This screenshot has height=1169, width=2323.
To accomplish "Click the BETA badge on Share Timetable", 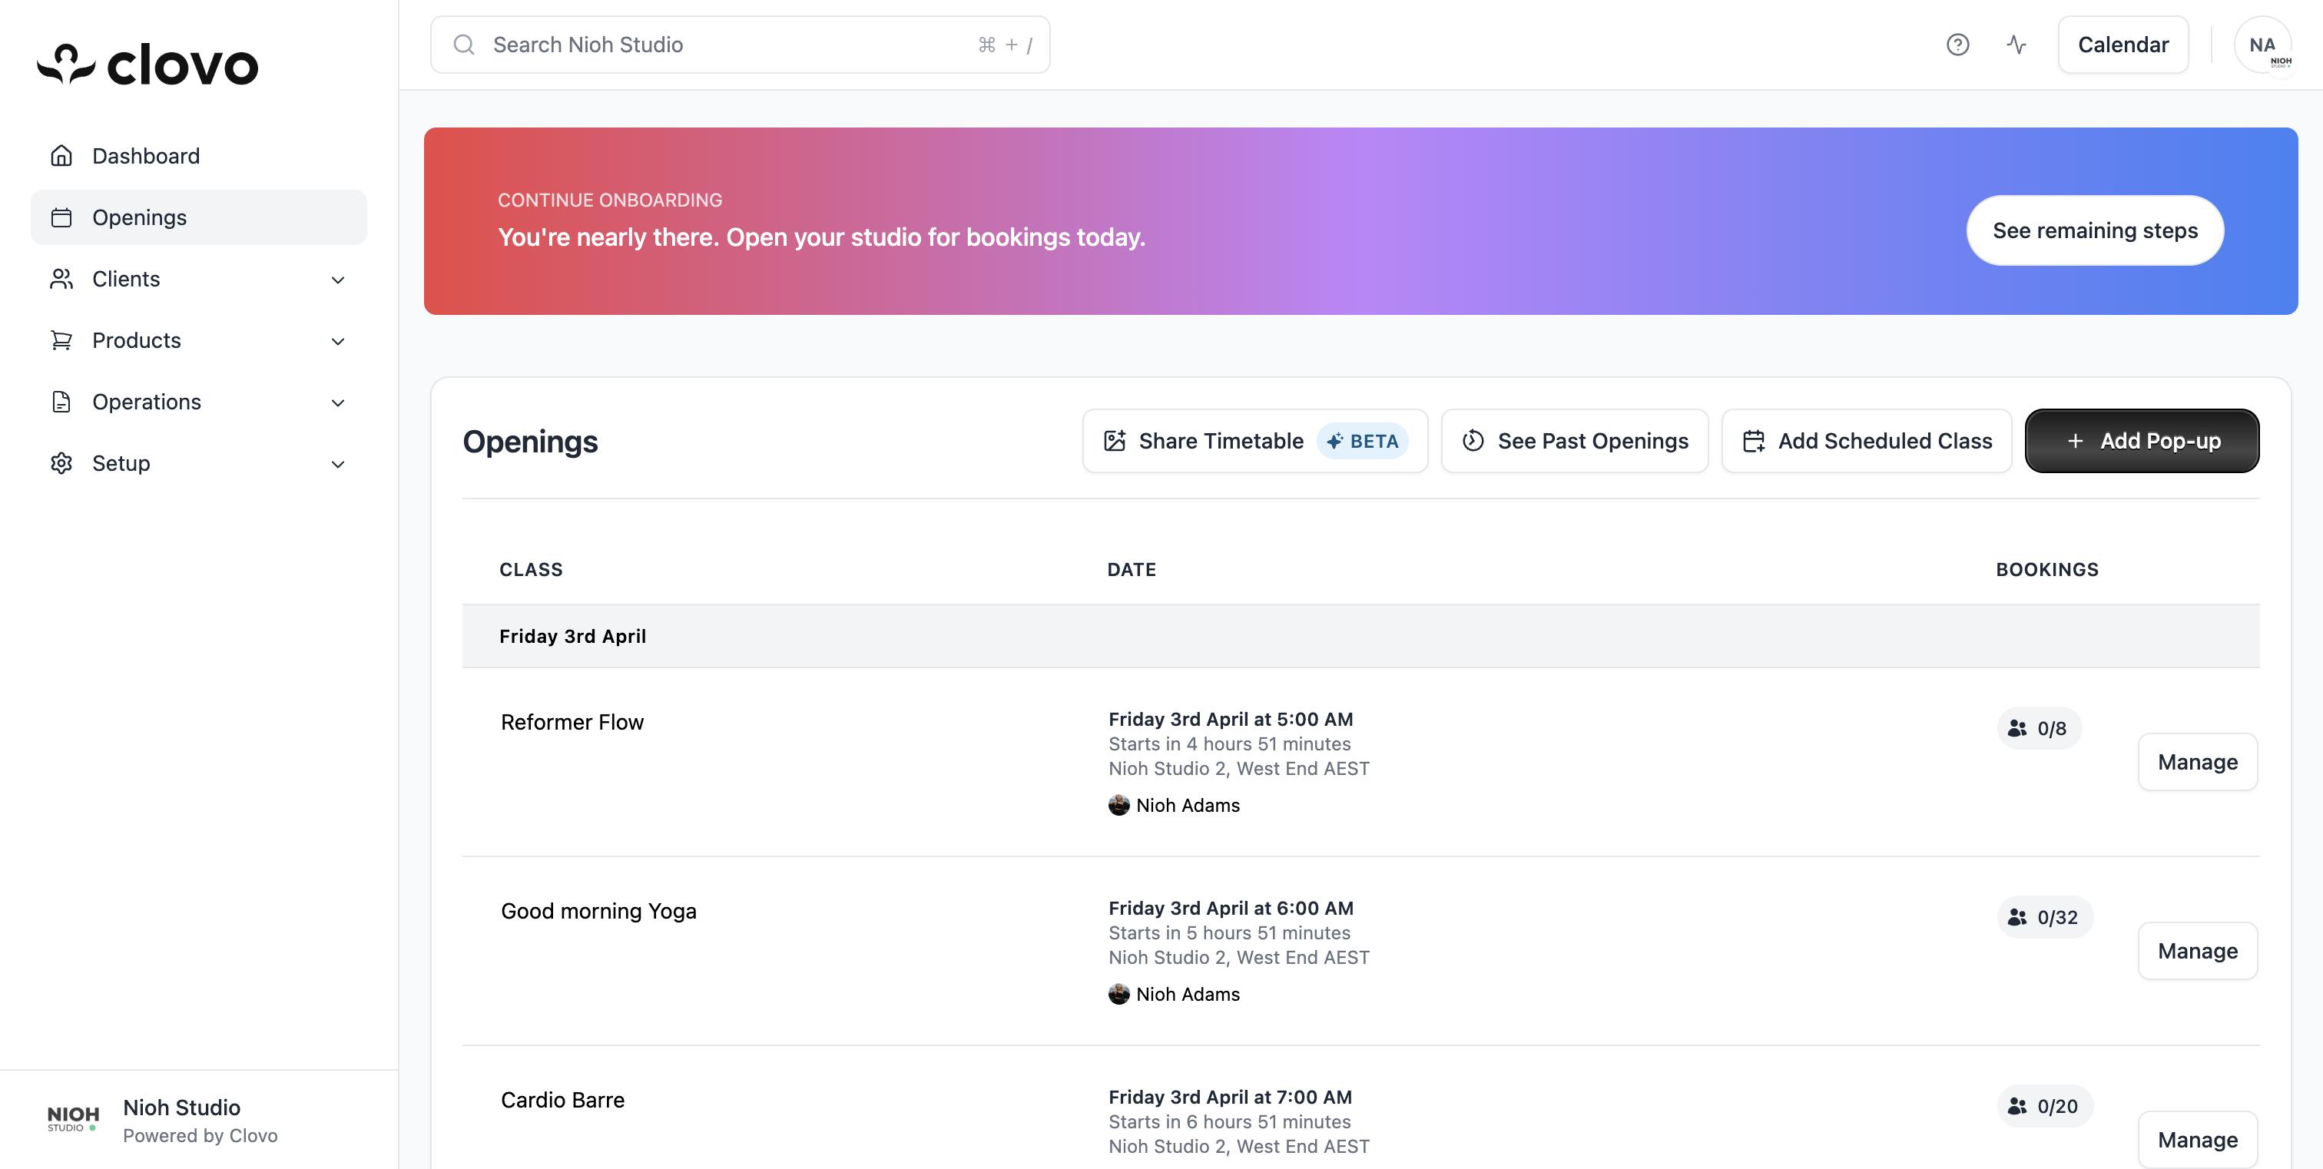I will coord(1363,441).
